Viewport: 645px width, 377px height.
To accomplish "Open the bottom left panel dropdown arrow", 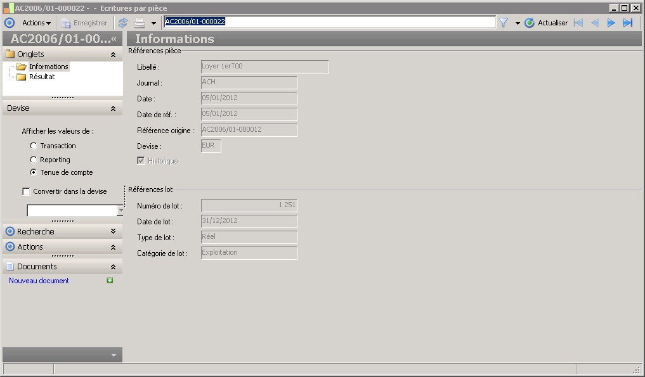I will pos(114,355).
